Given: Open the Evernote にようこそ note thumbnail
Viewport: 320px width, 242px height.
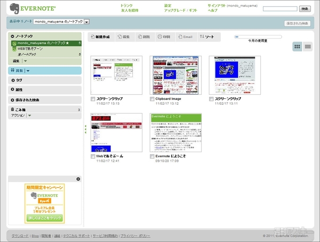Looking at the screenshot, I should pos(175,132).
